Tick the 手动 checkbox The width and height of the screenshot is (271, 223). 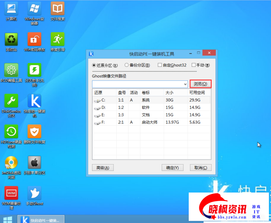click(x=194, y=65)
